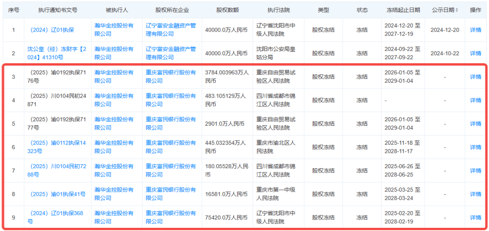Open 辽宁富安金融资产管理有限公司 link in row 2
The image size is (489, 231).
pyautogui.click(x=171, y=53)
